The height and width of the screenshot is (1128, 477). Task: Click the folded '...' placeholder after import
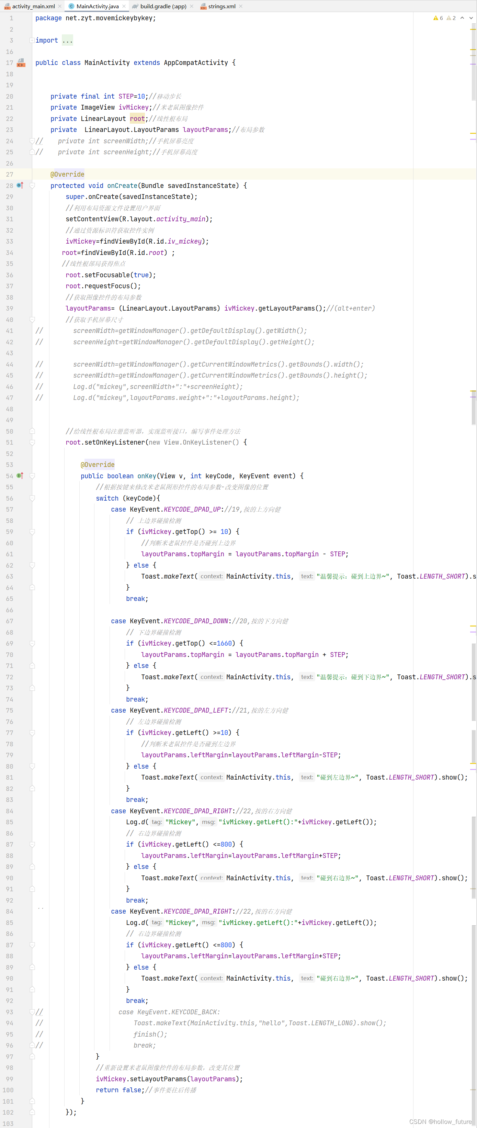pos(67,40)
